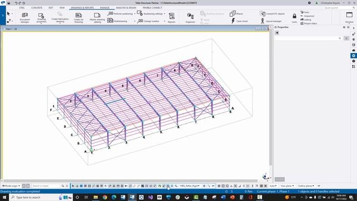Click the Window ribbon icon

[x=349, y=15]
